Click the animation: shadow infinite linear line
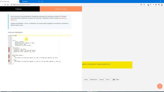The width and height of the screenshot is (164, 92). 25,50
